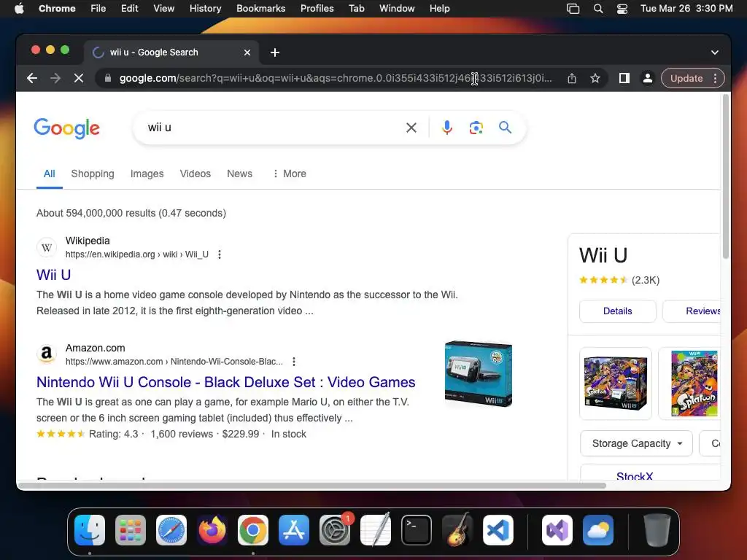Bookmark this page with the star icon
This screenshot has height=560, width=747.
click(595, 78)
